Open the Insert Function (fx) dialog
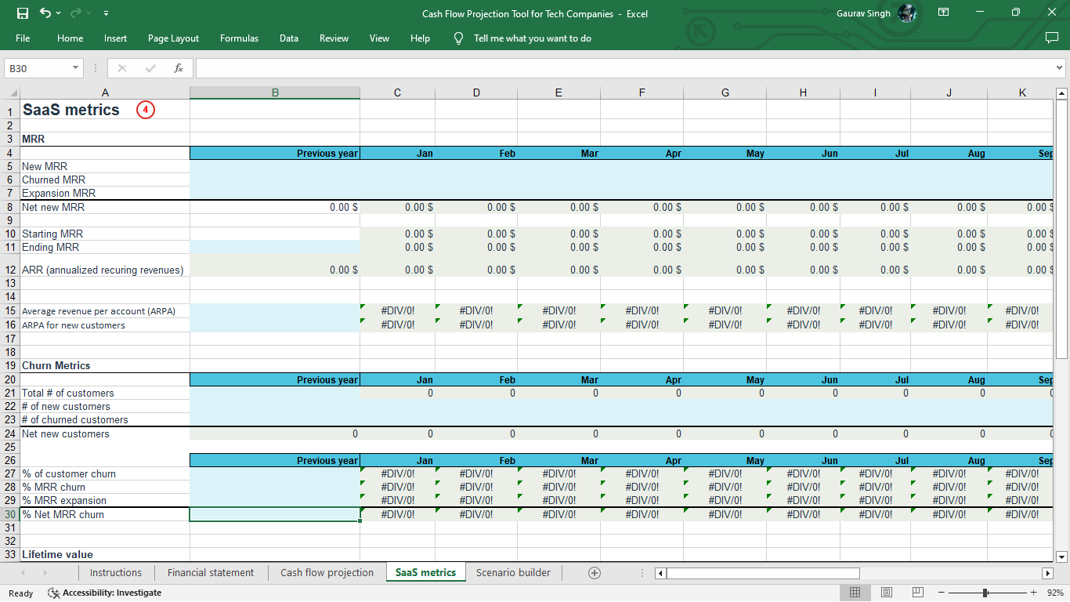 (x=179, y=67)
